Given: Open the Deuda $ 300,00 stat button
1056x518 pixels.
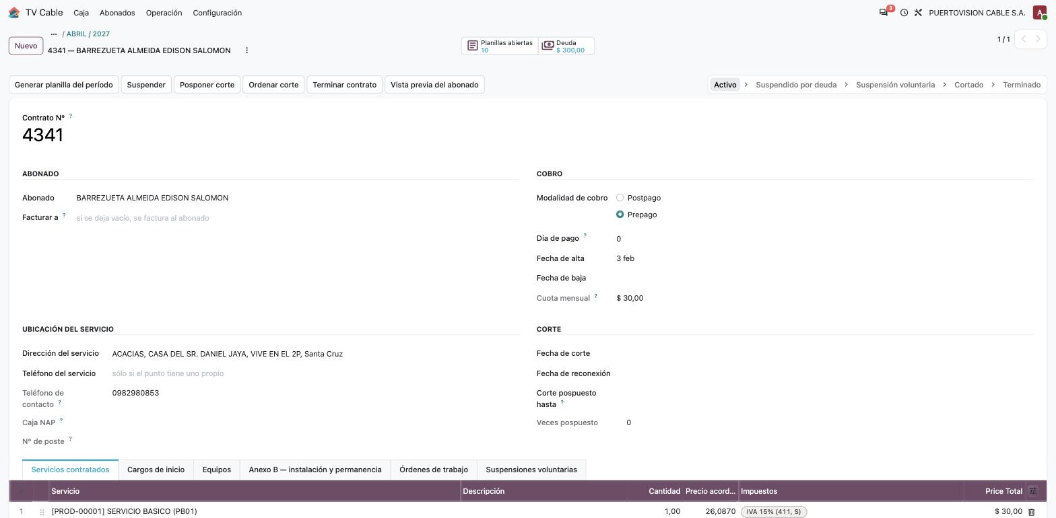Looking at the screenshot, I should point(566,46).
